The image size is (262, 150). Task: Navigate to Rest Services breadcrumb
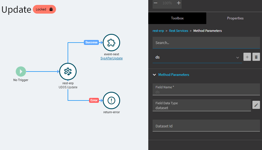click(x=178, y=31)
